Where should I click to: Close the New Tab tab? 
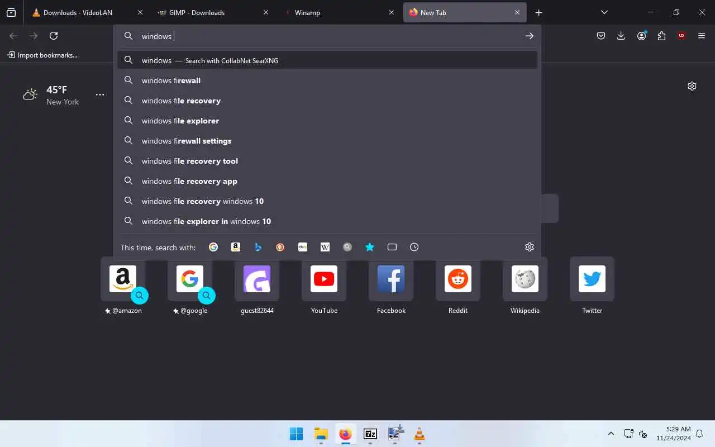click(517, 12)
